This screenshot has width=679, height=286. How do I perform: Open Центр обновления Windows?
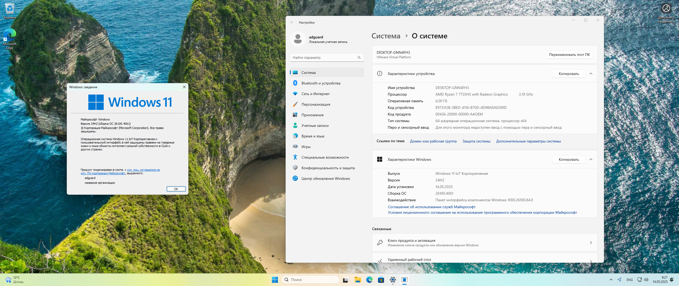[327, 178]
